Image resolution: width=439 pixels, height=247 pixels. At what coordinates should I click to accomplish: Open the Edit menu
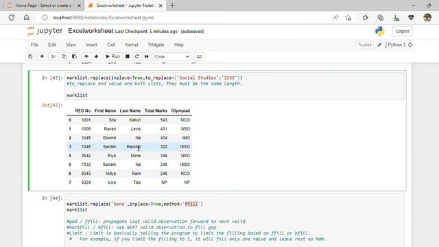(52, 45)
